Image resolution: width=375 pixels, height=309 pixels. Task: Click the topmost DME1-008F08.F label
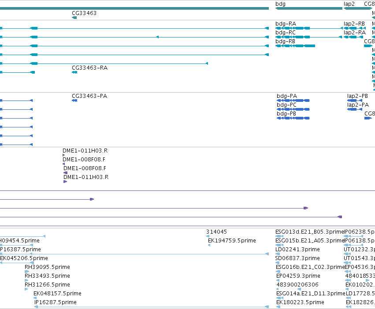84,160
